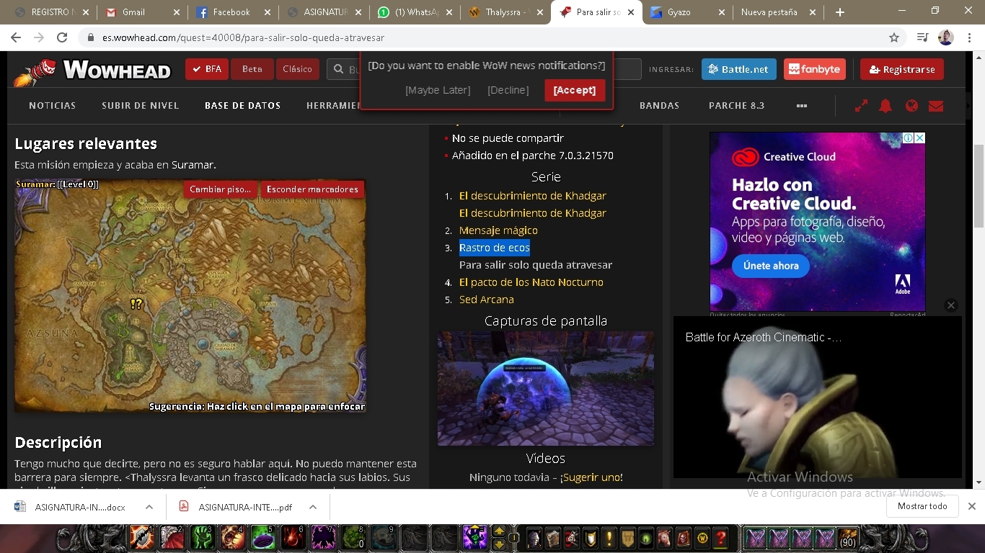This screenshot has width=985, height=553.
Task: Open the Sed Arcana quest link
Action: click(487, 300)
